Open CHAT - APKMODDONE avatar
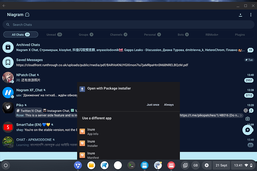This screenshot has width=257, height=171. coord(8,142)
